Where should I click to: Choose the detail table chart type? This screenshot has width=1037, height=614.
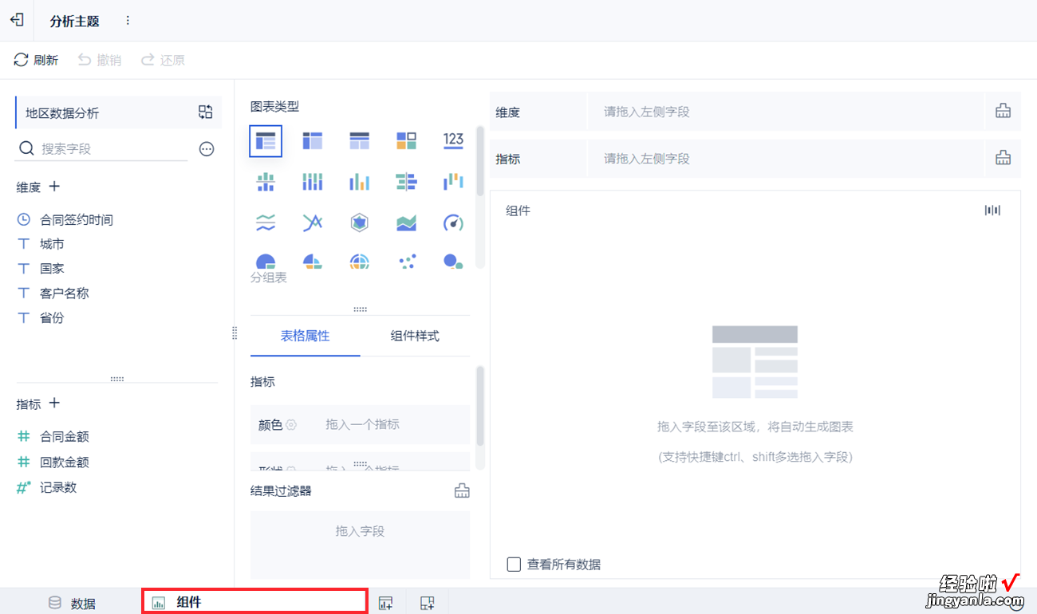tap(360, 141)
